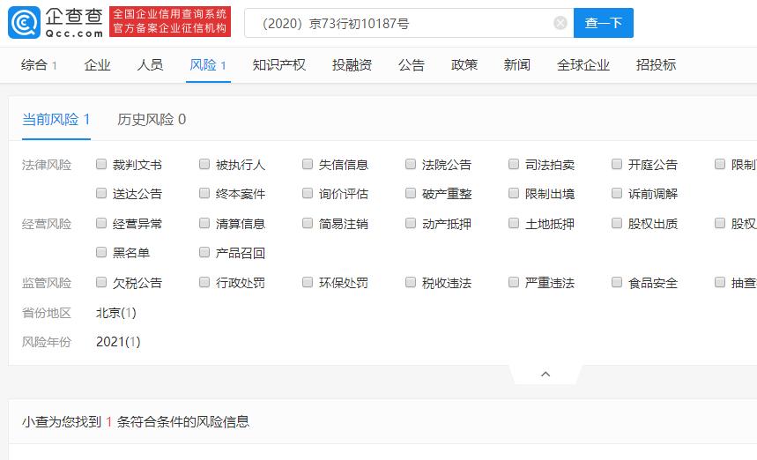Open the 公告 tab
The image size is (757, 460).
click(x=412, y=64)
